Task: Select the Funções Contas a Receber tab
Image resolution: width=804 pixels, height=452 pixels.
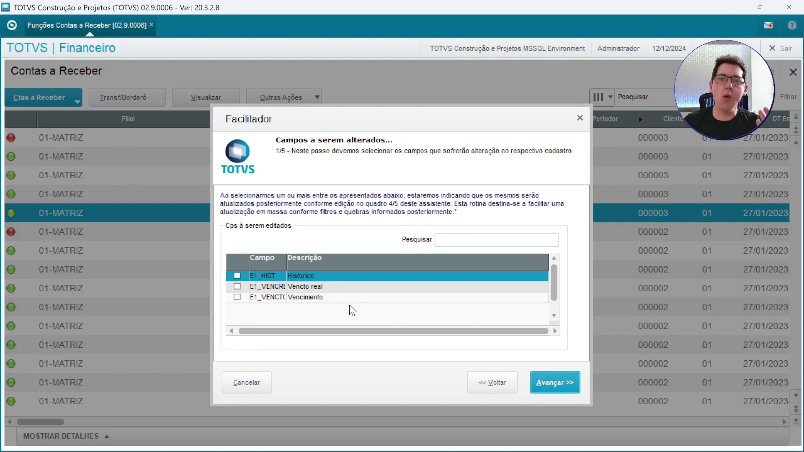Action: pos(86,25)
